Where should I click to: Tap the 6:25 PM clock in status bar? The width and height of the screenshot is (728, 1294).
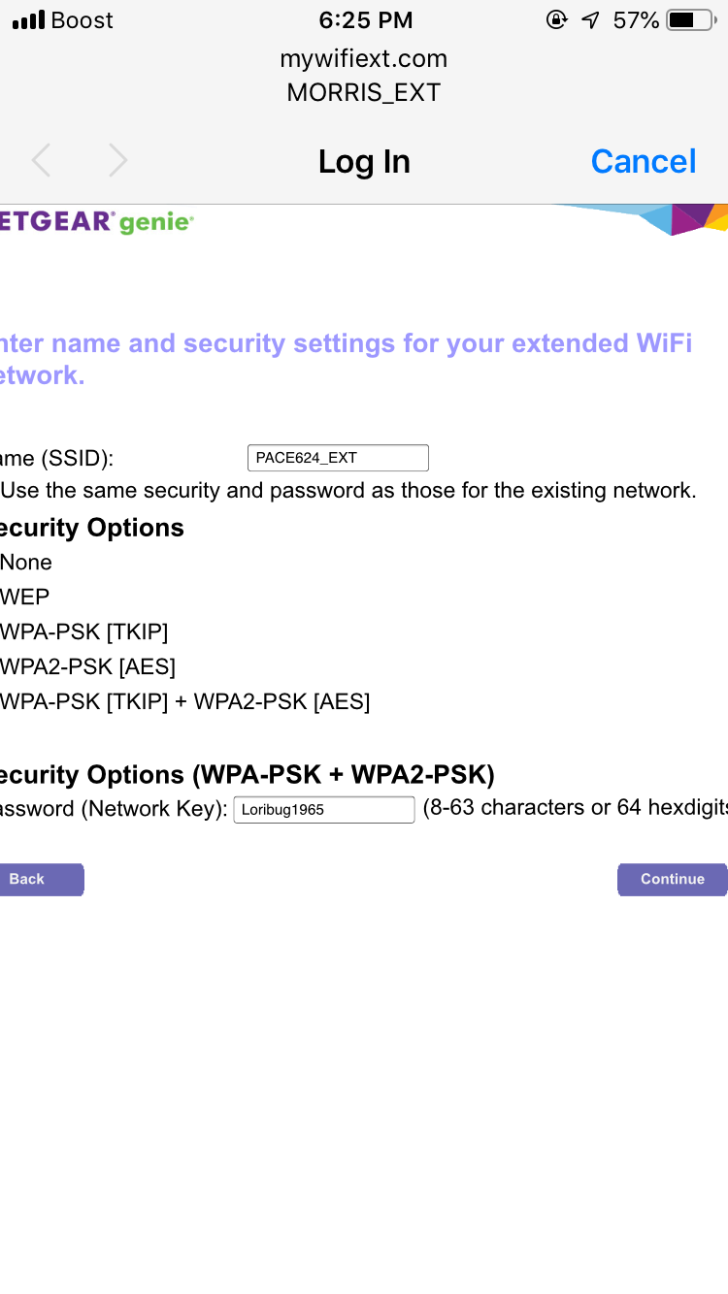(364, 18)
